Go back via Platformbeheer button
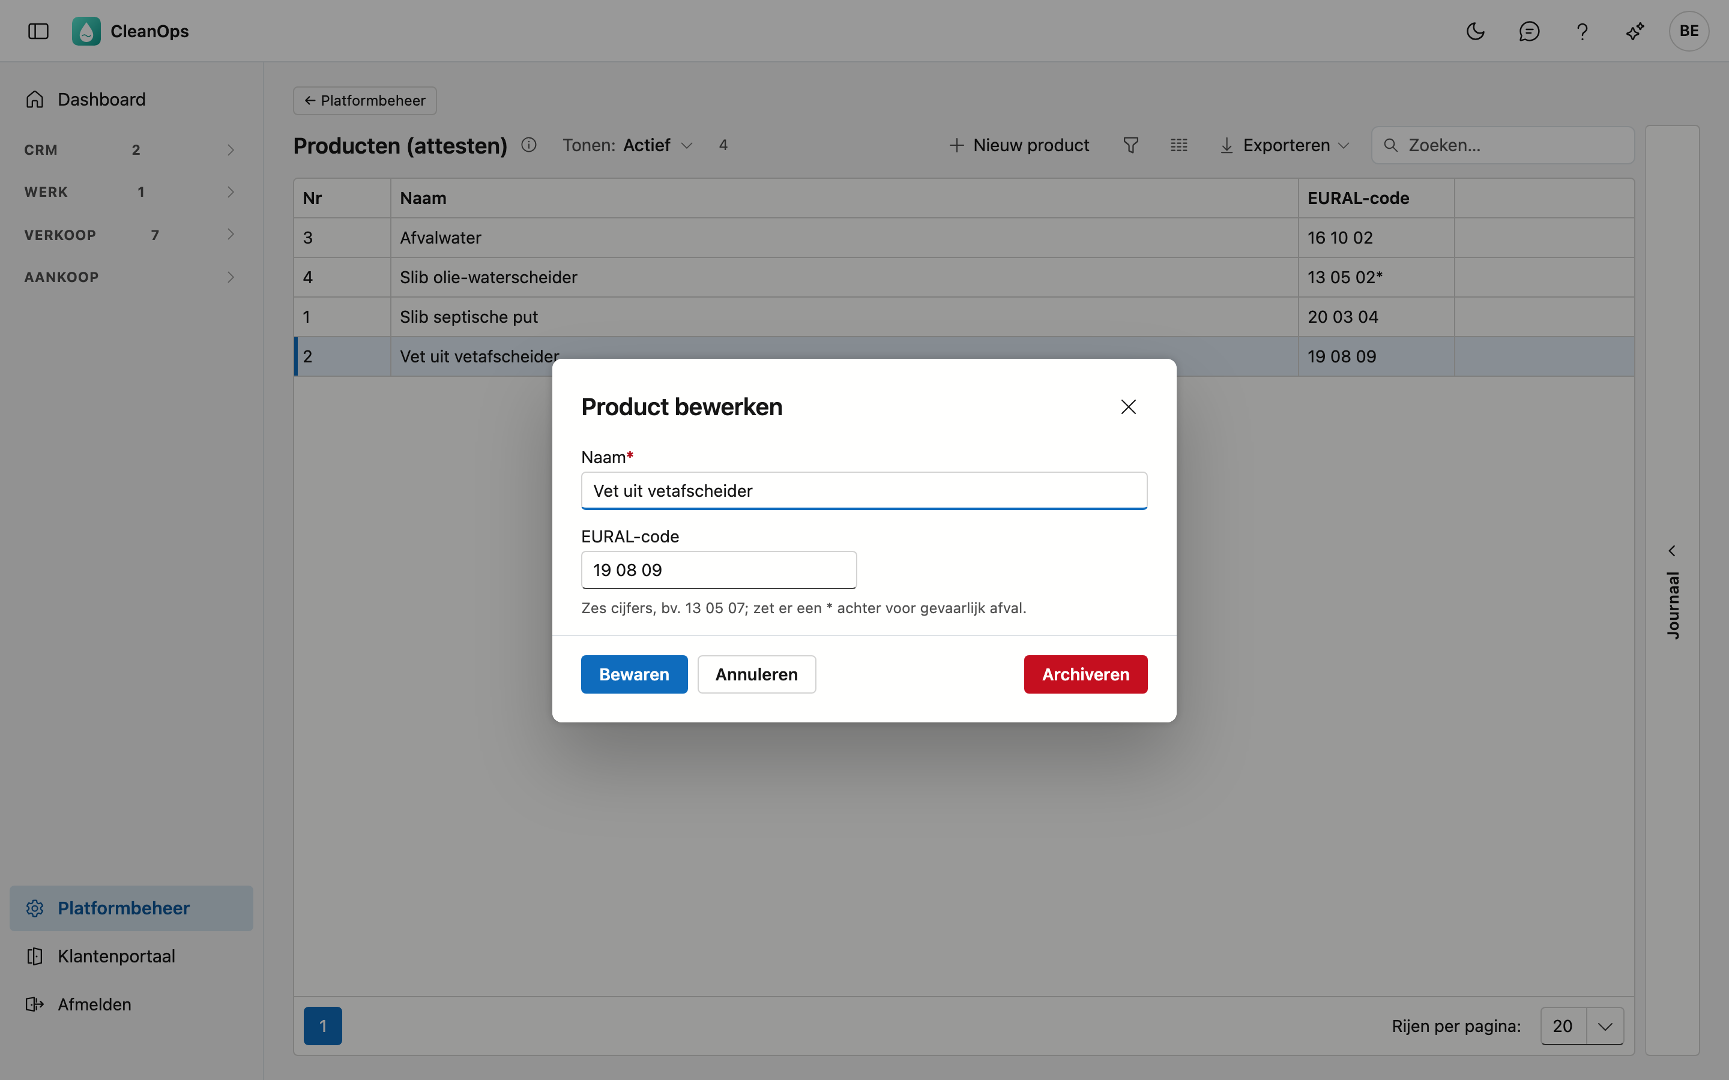Screen dimensions: 1729x1080 point(364,100)
